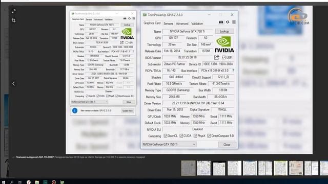Click the Lookup button in GPU-Z 2.8.0

(x=224, y=31)
